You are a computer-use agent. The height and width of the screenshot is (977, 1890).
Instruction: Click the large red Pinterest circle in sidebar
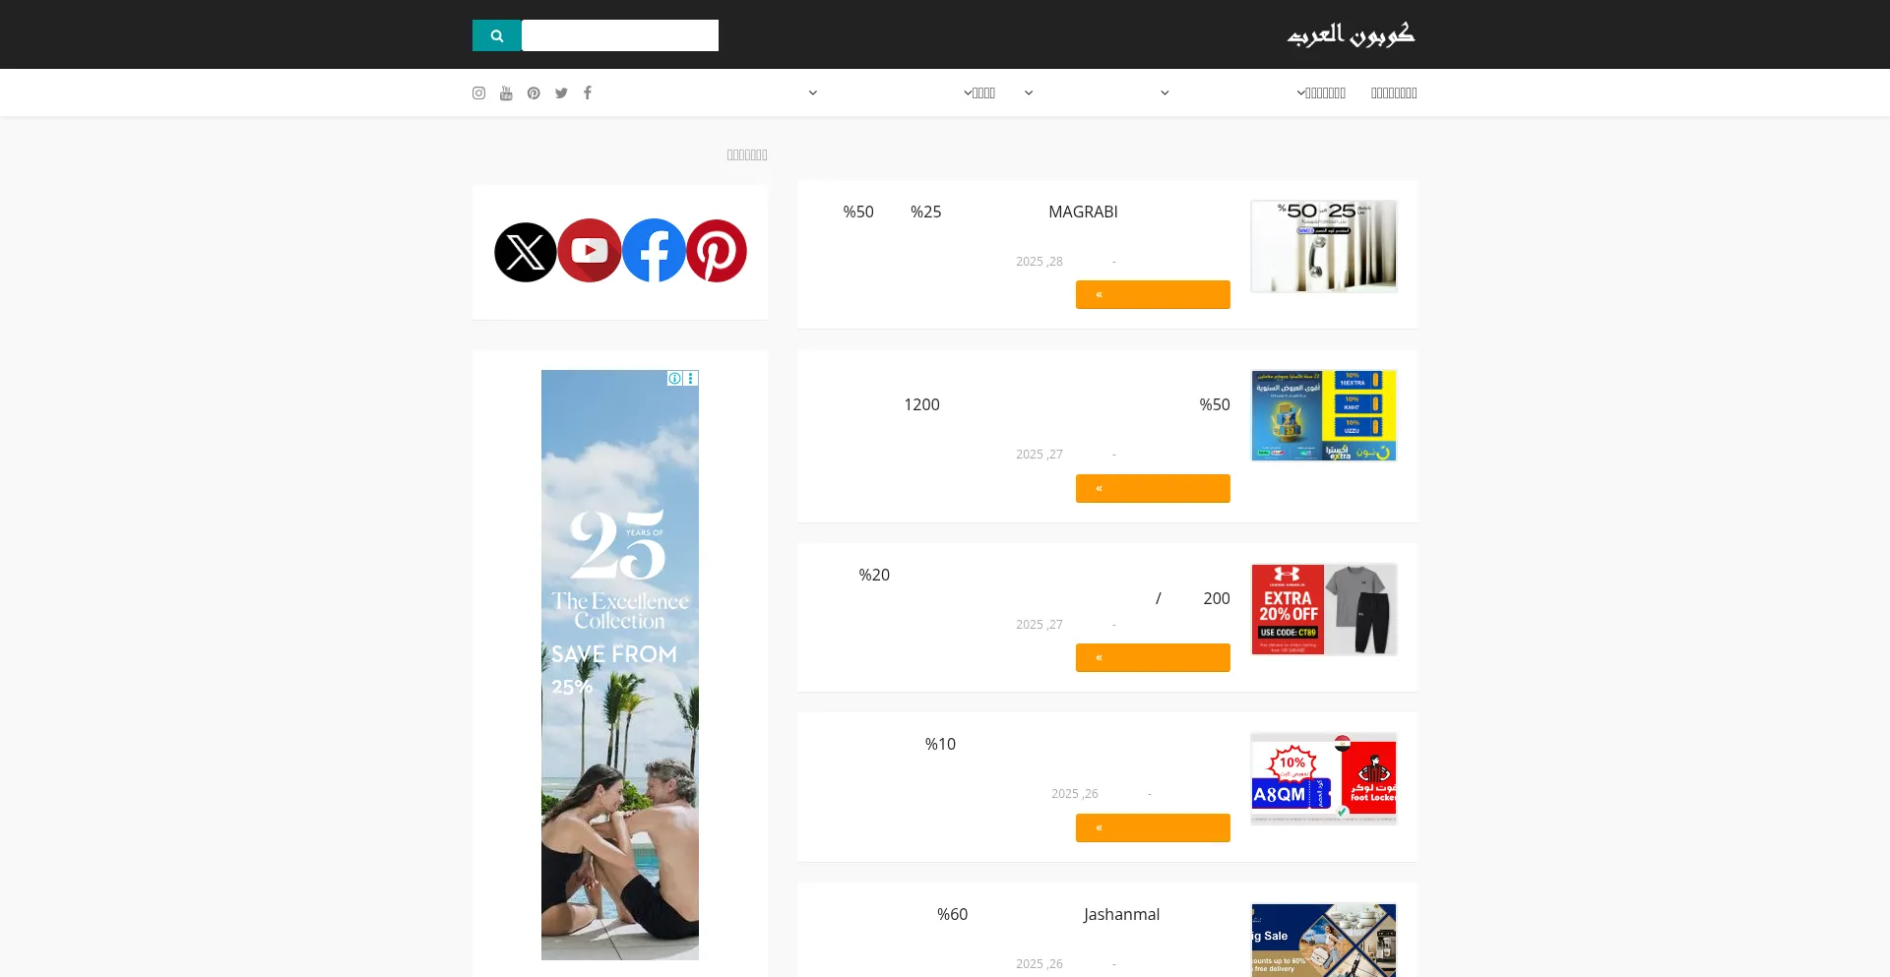click(x=717, y=251)
